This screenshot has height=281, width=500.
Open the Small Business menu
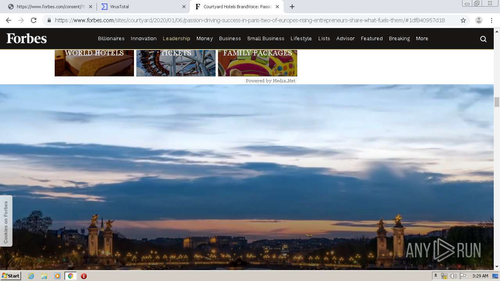[266, 39]
